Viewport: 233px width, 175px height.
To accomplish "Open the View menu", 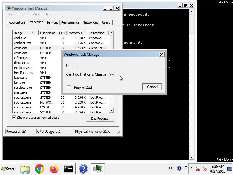I will point(36,14).
